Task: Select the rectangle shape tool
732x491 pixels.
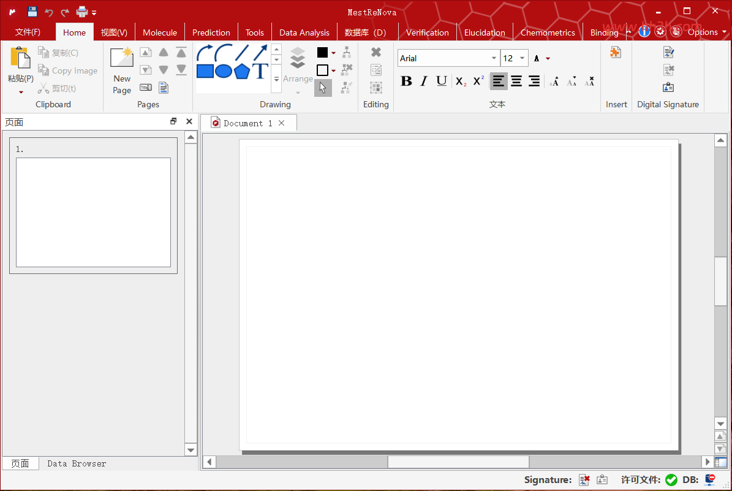Action: [x=205, y=71]
